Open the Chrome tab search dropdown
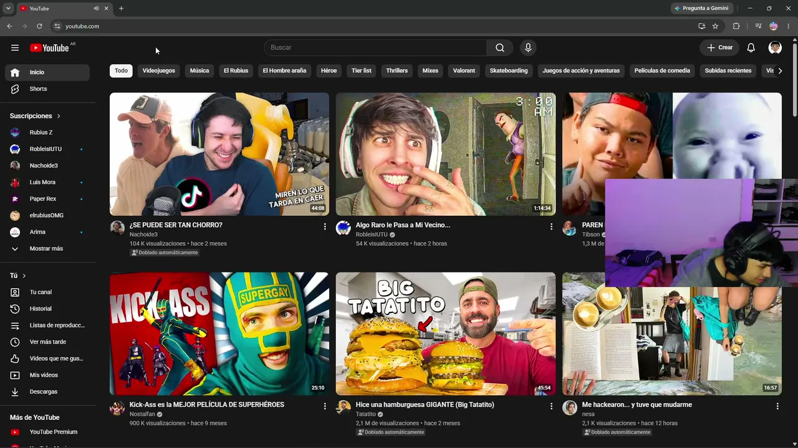 8,9
